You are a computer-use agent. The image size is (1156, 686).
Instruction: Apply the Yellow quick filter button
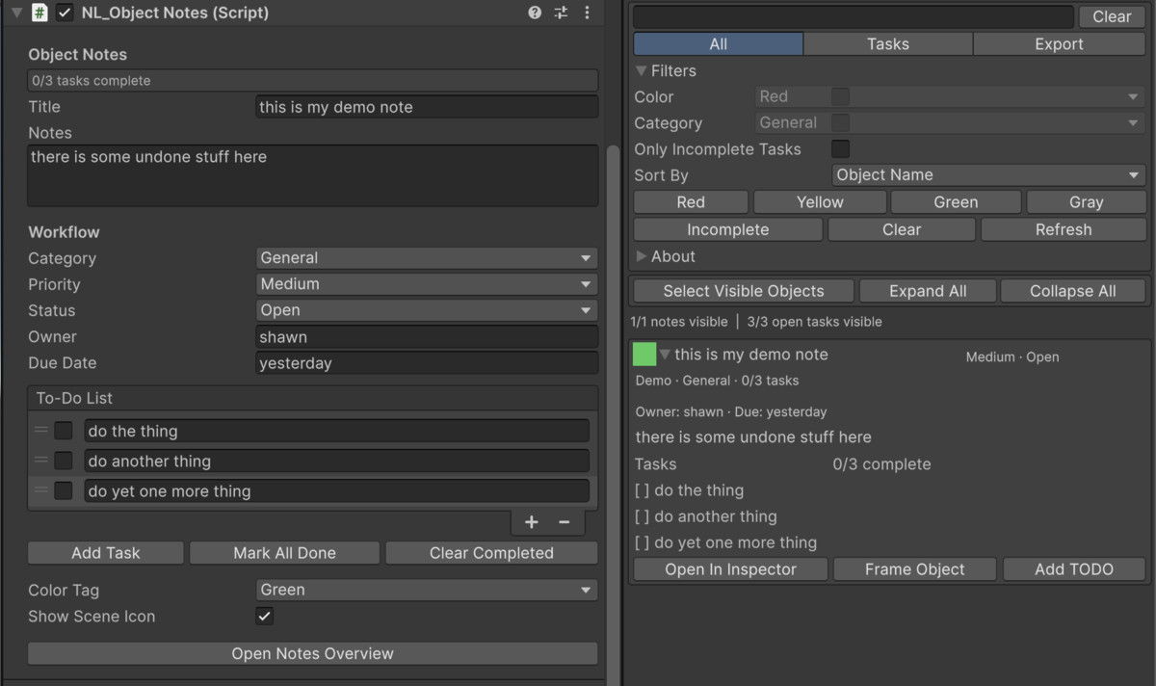point(820,202)
